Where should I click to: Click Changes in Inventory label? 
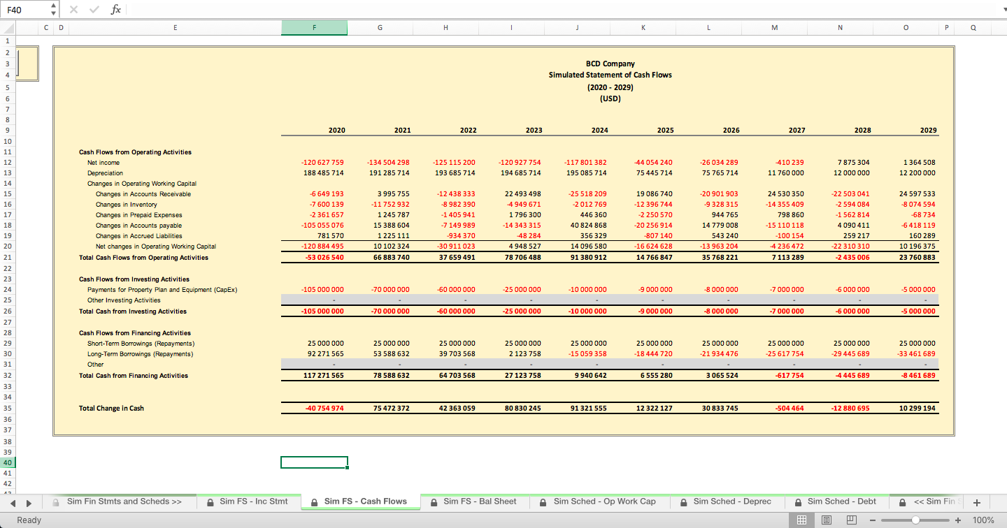(x=127, y=205)
